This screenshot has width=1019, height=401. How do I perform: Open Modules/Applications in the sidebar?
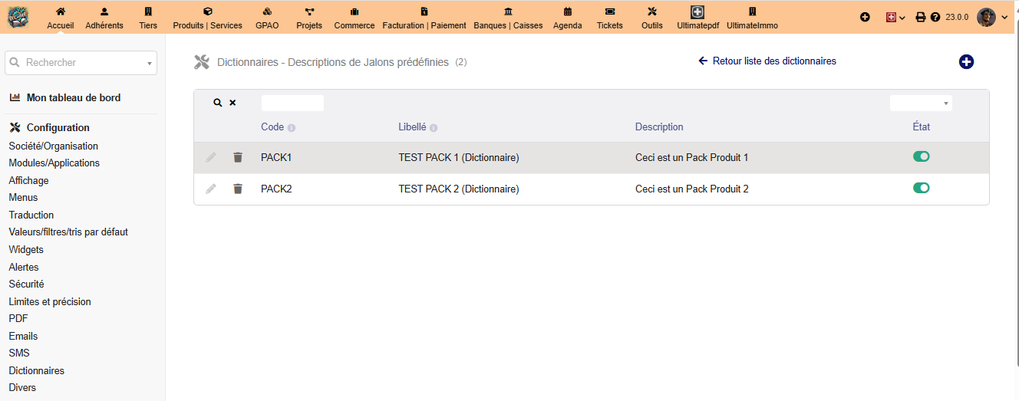click(x=54, y=163)
